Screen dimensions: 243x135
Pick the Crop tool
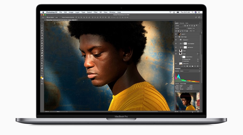click(42, 33)
